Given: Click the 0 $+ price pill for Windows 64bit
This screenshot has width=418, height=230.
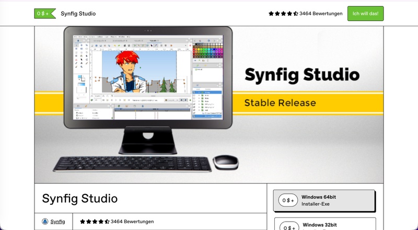Looking at the screenshot, I should (x=288, y=200).
